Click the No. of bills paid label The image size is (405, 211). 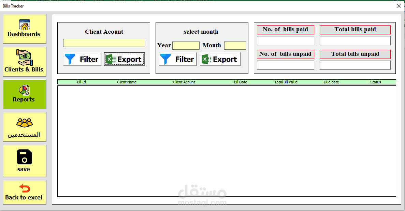click(286, 30)
